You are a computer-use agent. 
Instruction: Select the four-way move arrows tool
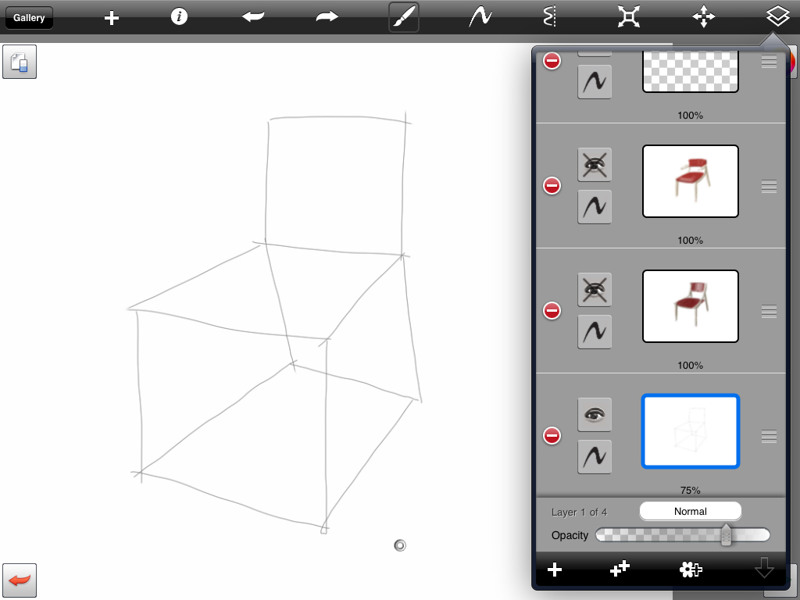click(703, 17)
